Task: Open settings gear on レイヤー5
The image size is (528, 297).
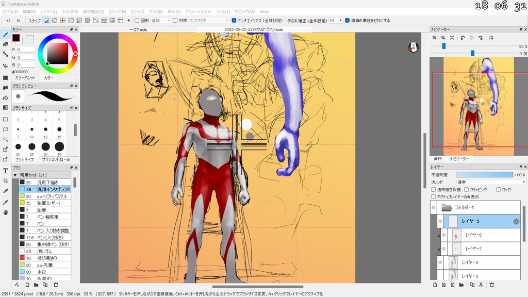Action: click(516, 221)
